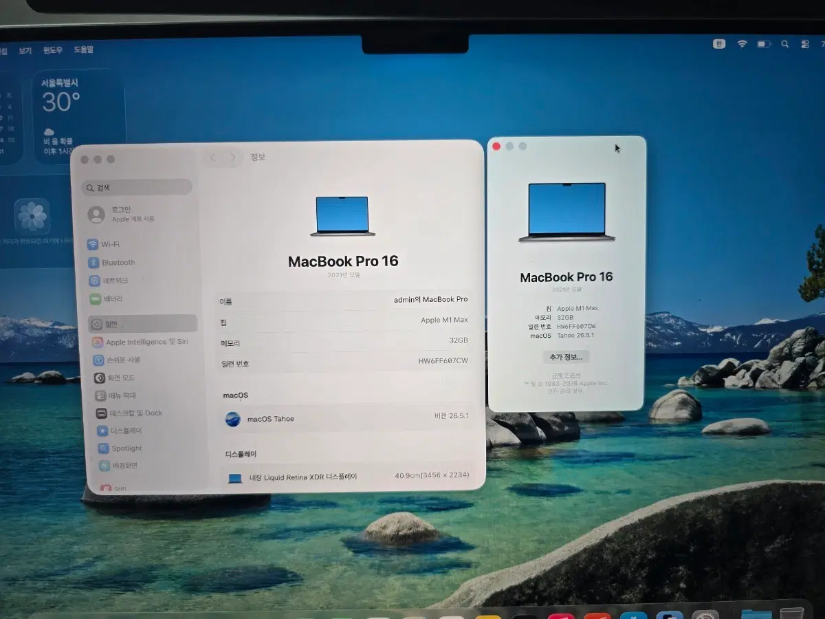Viewport: 825px width, 619px height.
Task: Click the 메모리 32GB row in settings
Action: click(x=344, y=342)
